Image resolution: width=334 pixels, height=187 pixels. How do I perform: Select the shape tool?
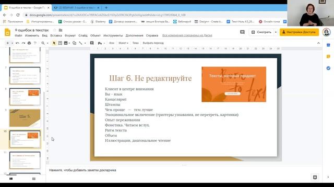pyautogui.click(x=74, y=43)
